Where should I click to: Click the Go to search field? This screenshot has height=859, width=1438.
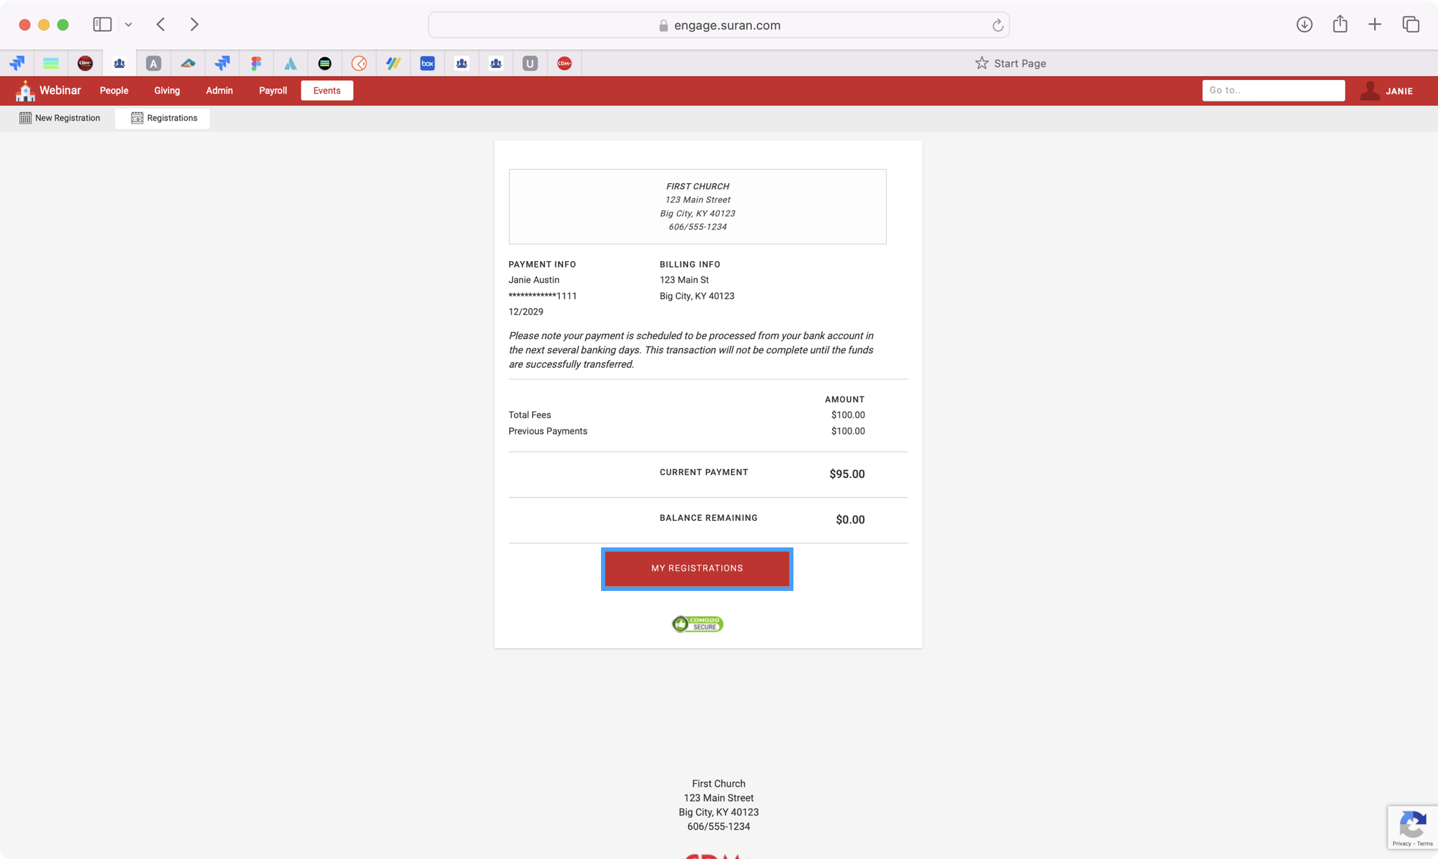(1272, 91)
